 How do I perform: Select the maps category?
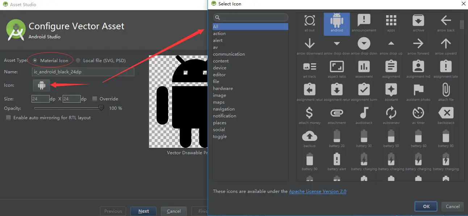tap(250, 102)
